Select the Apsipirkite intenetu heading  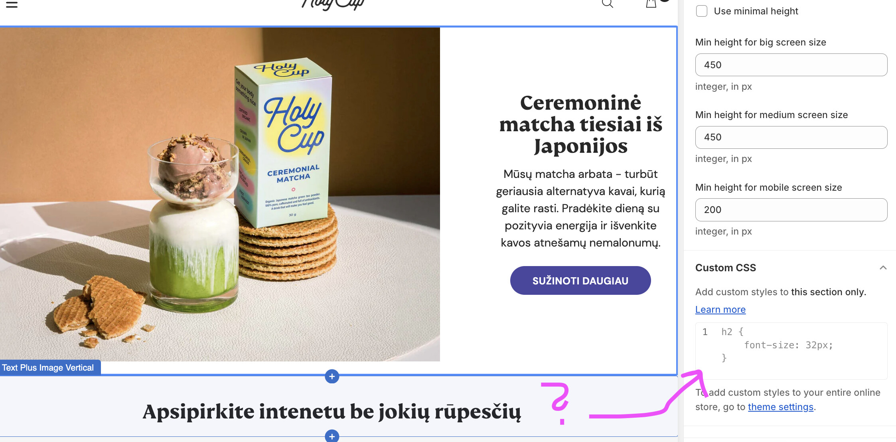tap(332, 412)
